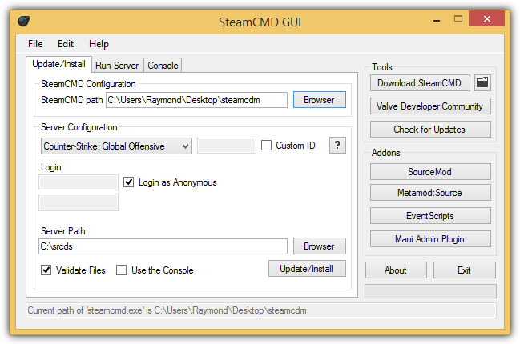Switch to the Console tab
Viewport: 520px width, 344px height.
(163, 66)
